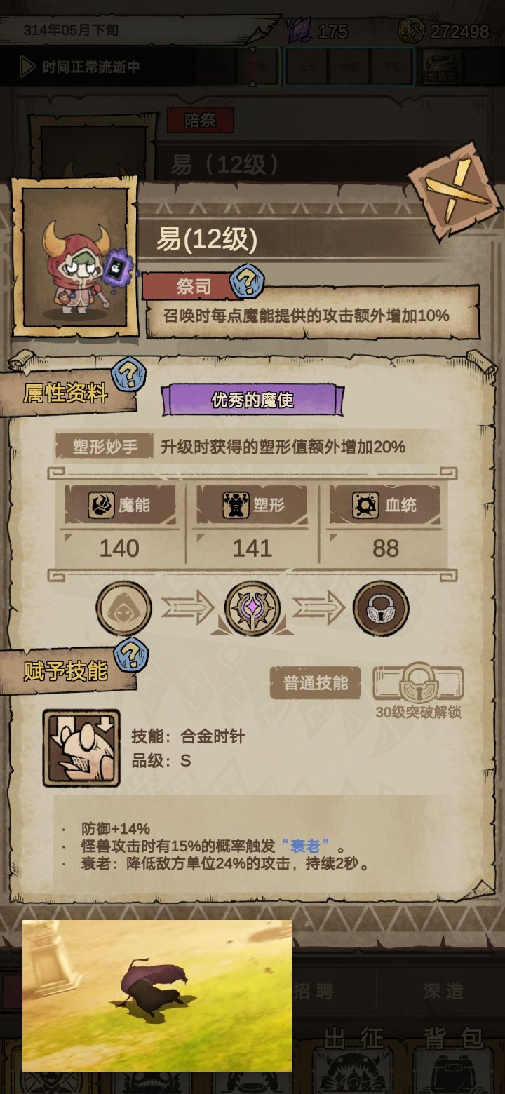This screenshot has width=505, height=1094.
Task: Tap the locked third evolution stage
Action: [381, 608]
